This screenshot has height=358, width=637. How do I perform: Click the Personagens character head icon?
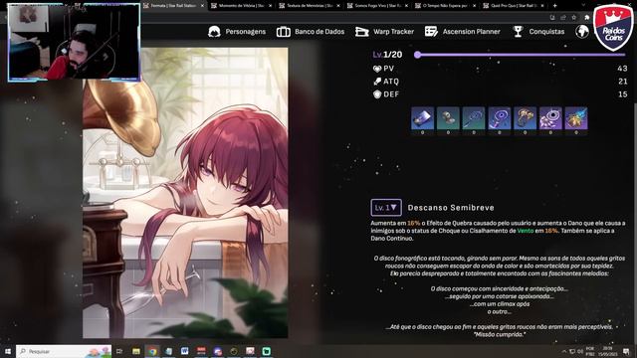[x=214, y=32]
